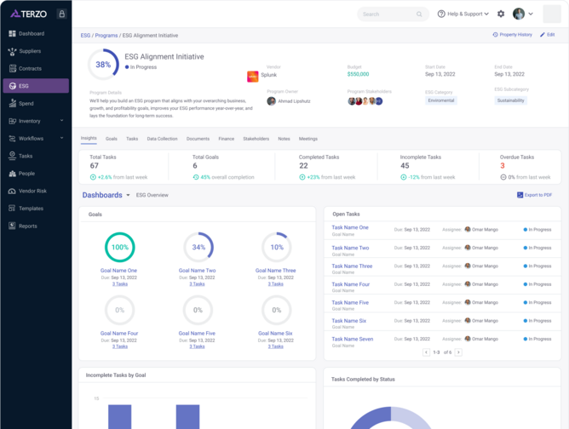The width and height of the screenshot is (569, 429).
Task: Click into the Search field
Action: click(393, 14)
